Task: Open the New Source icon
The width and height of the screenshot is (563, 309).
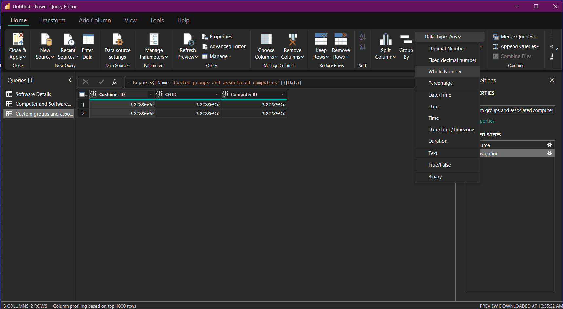Action: click(x=46, y=39)
